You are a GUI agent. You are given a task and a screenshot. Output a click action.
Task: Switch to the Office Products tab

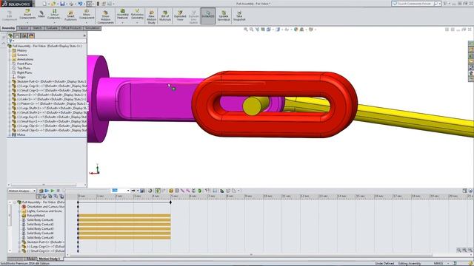pyautogui.click(x=71, y=28)
